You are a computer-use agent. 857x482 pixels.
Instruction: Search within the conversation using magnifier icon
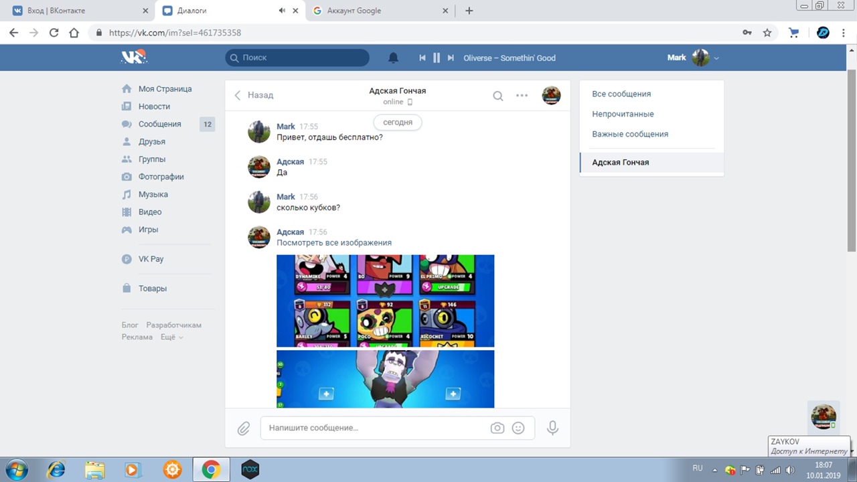coord(498,96)
